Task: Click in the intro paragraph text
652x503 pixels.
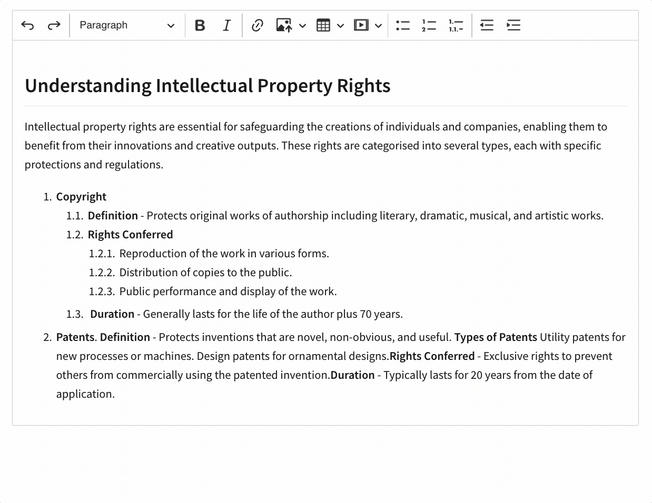Action: tap(315, 146)
